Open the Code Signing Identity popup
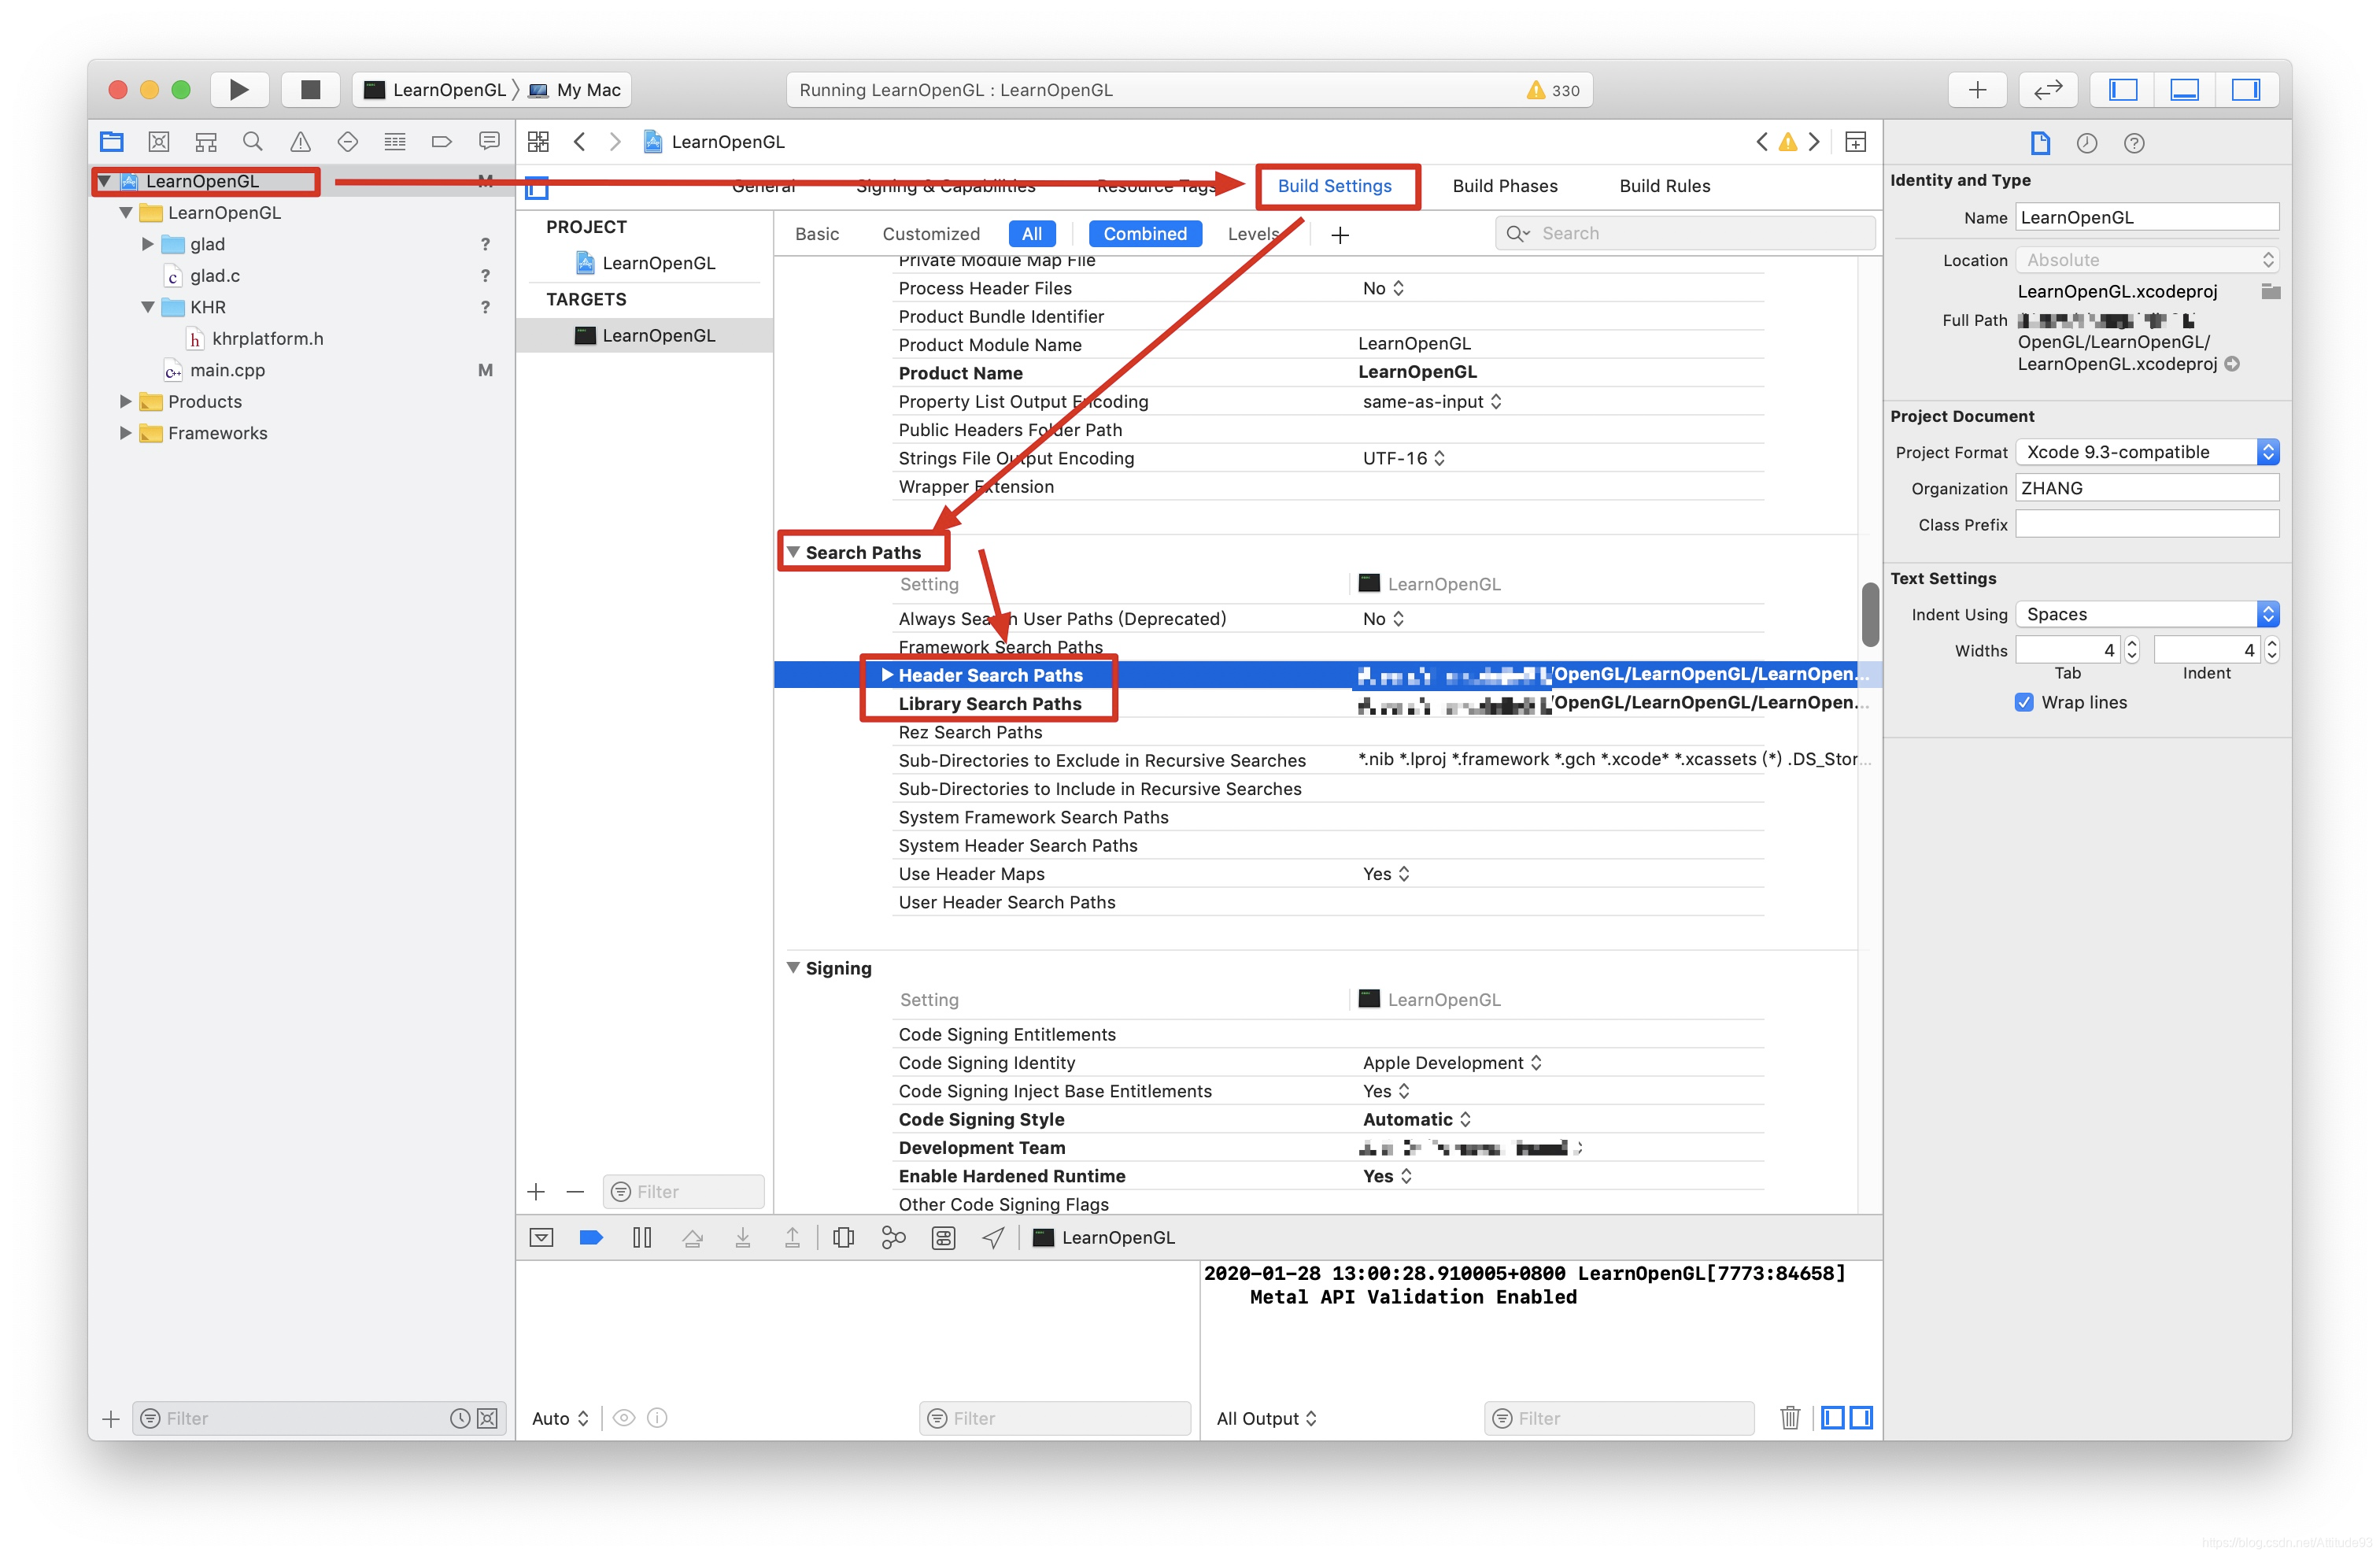The height and width of the screenshot is (1557, 2380). (x=1452, y=1063)
